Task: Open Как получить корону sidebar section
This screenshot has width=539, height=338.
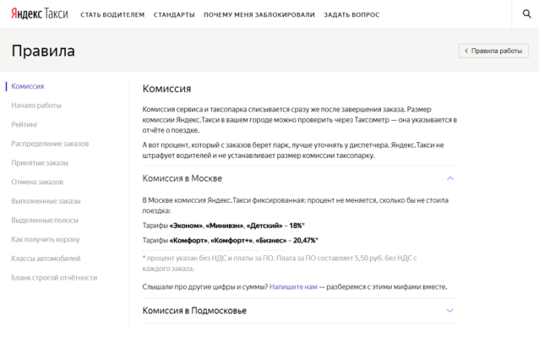Action: (x=46, y=239)
